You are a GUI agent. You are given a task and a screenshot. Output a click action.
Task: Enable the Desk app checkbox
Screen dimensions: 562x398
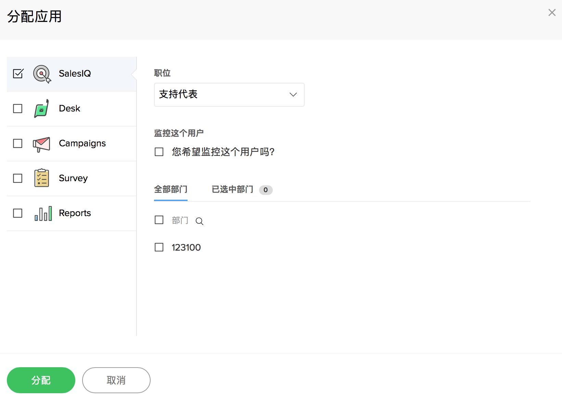[18, 109]
